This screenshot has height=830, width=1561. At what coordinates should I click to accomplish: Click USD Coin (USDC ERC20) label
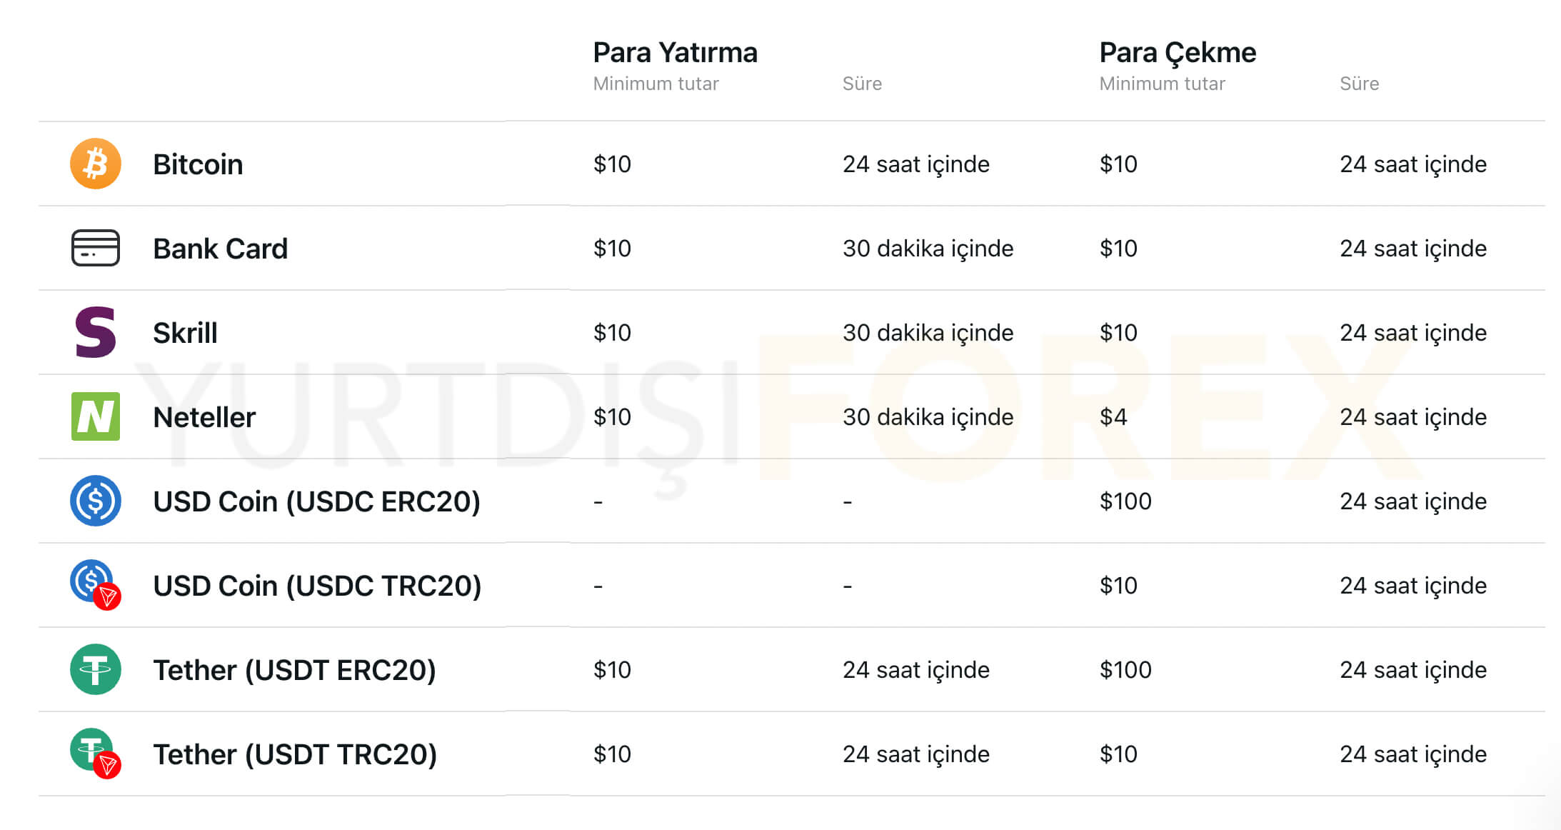coord(316,501)
